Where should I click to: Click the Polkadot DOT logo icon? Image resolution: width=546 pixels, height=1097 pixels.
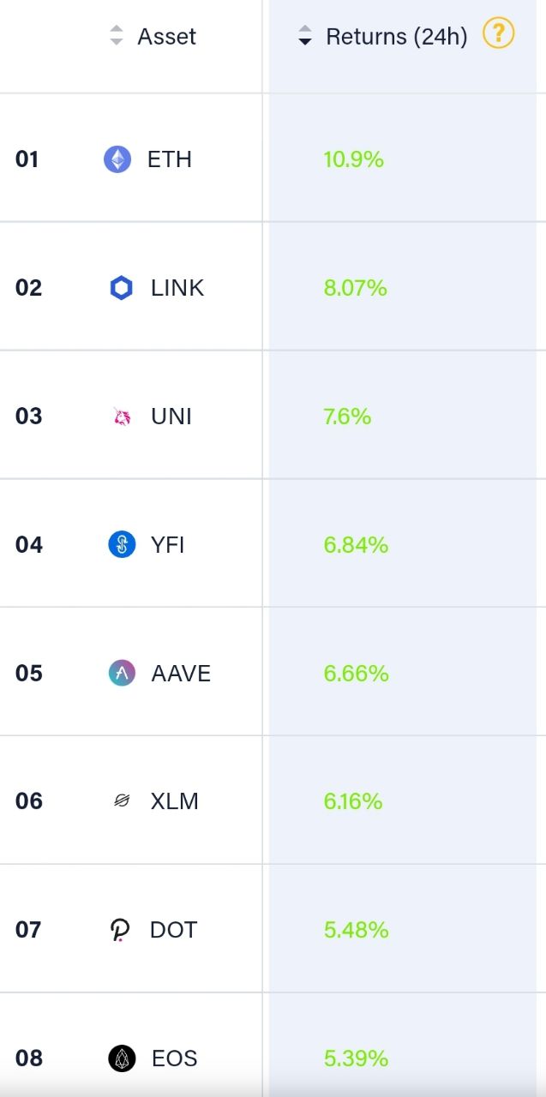pyautogui.click(x=121, y=930)
